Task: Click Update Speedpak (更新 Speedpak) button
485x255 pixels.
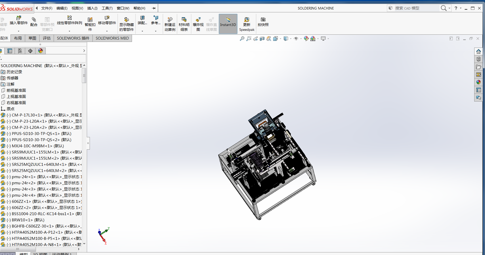Action: click(x=246, y=24)
